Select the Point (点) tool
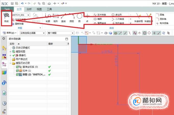 tap(87, 18)
